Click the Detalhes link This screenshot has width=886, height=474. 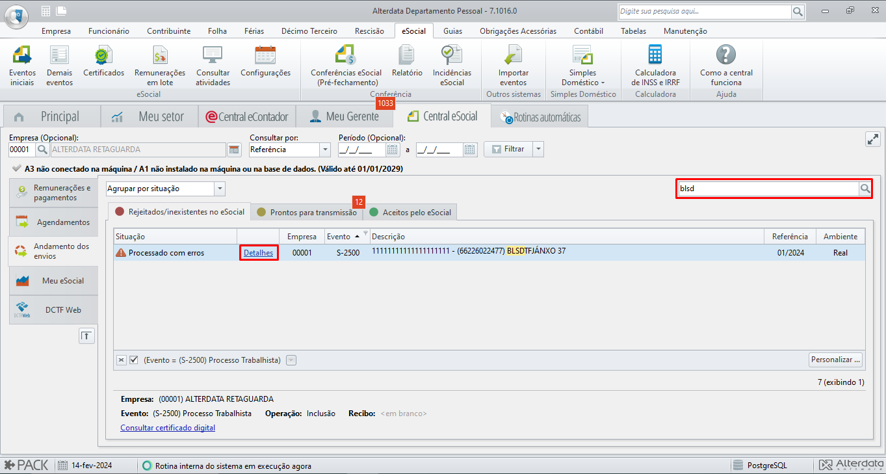pos(258,253)
